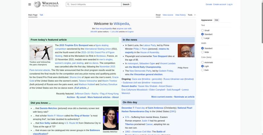Image resolution: width=263 pixels, height=135 pixels.
Task: Open the Donate link
Action: 209,4
